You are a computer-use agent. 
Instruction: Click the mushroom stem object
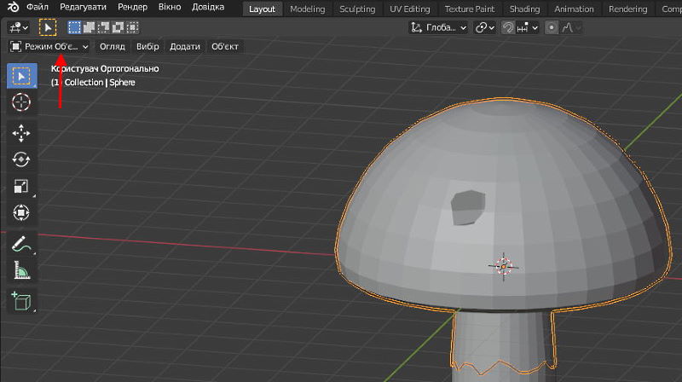(x=502, y=346)
